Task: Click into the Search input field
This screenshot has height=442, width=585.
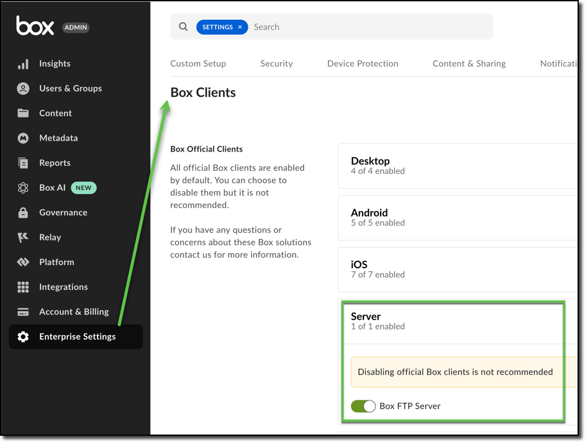Action: 366,27
